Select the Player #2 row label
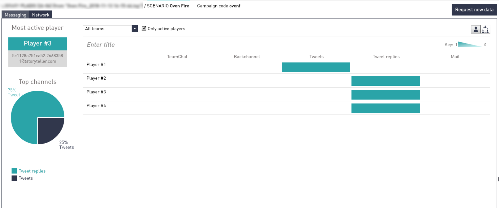The width and height of the screenshot is (499, 208). click(96, 78)
